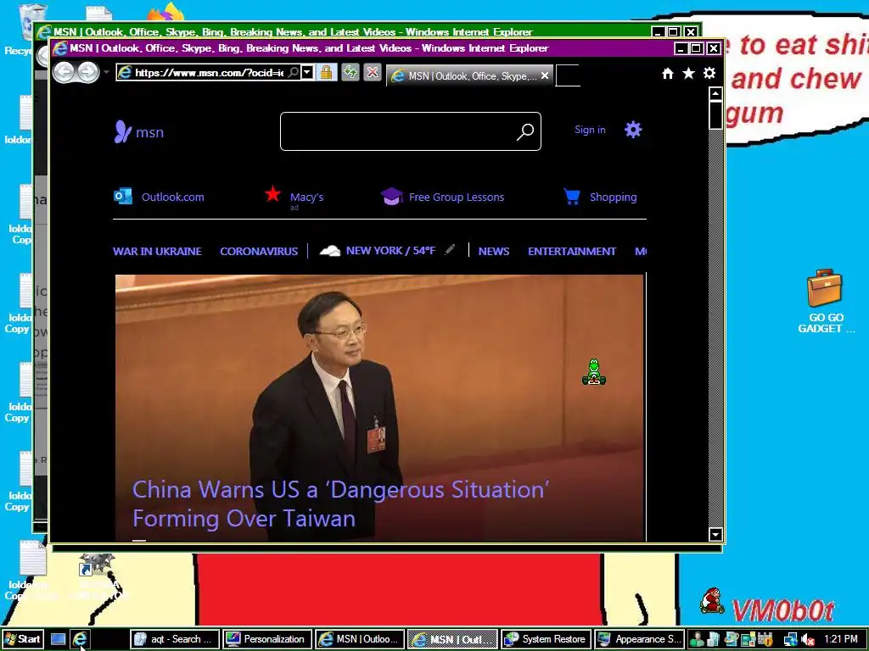Close the MSN browser tab
Image resolution: width=869 pixels, height=651 pixels.
coord(544,75)
